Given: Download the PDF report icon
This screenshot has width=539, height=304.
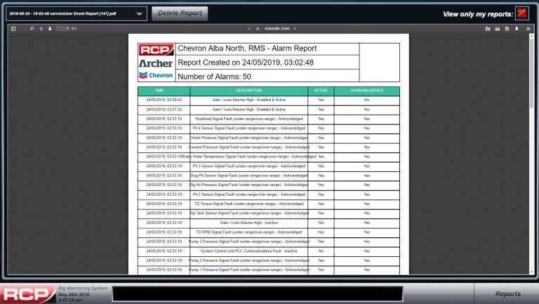Looking at the screenshot, I should click(507, 29).
